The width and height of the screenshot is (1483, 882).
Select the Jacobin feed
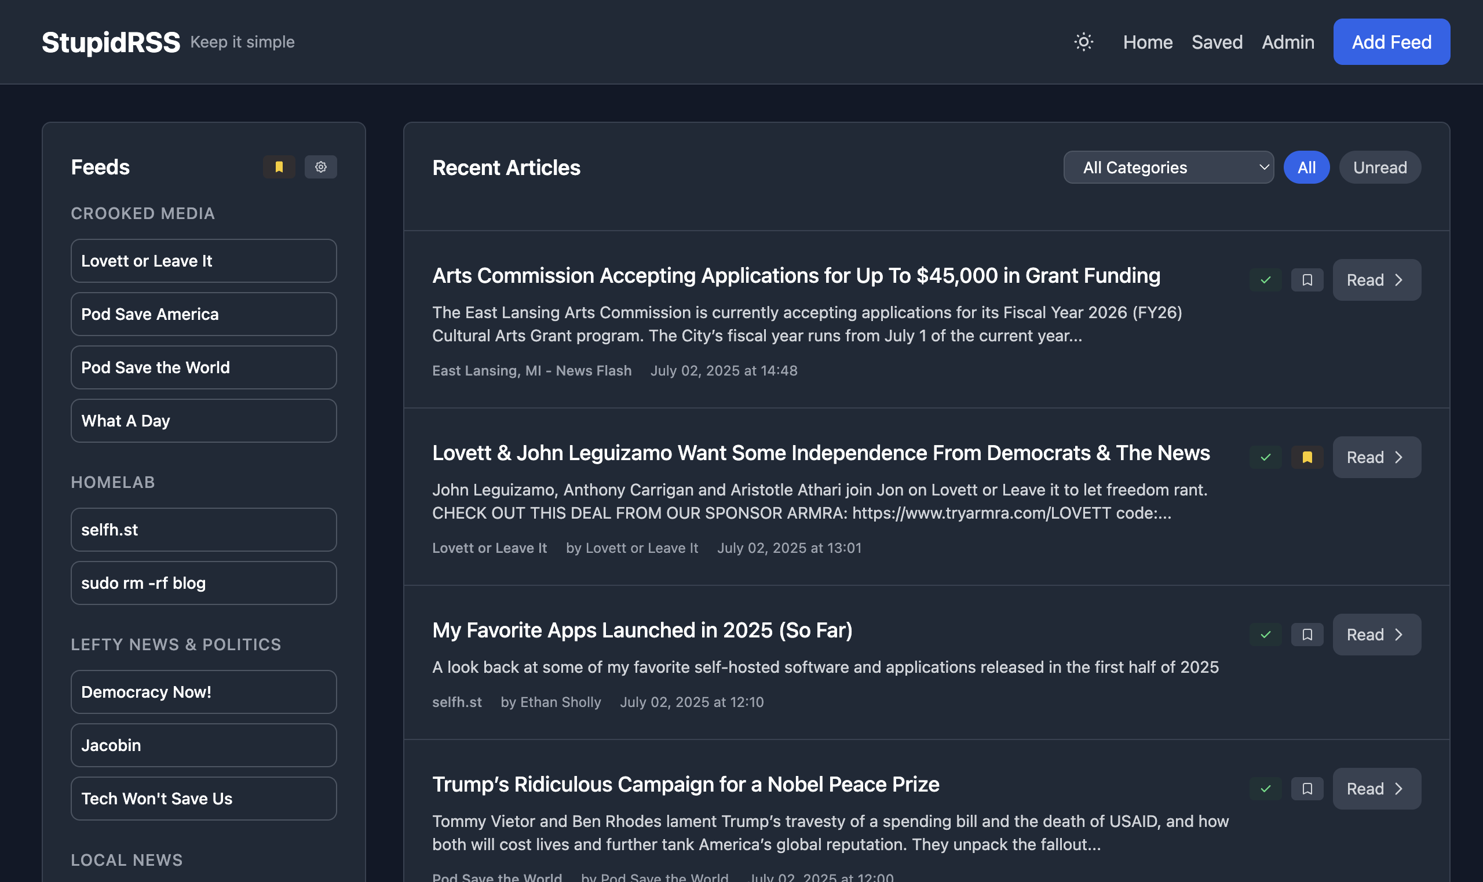pyautogui.click(x=204, y=745)
